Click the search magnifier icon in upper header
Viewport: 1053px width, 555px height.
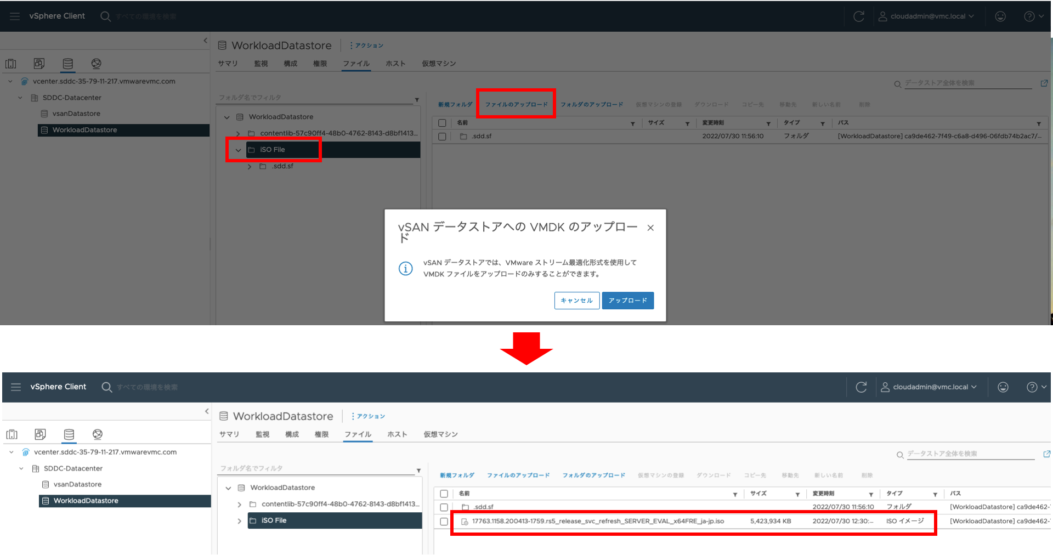pos(105,16)
